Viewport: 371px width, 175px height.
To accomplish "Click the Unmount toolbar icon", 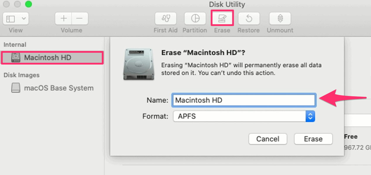I will coord(280,19).
